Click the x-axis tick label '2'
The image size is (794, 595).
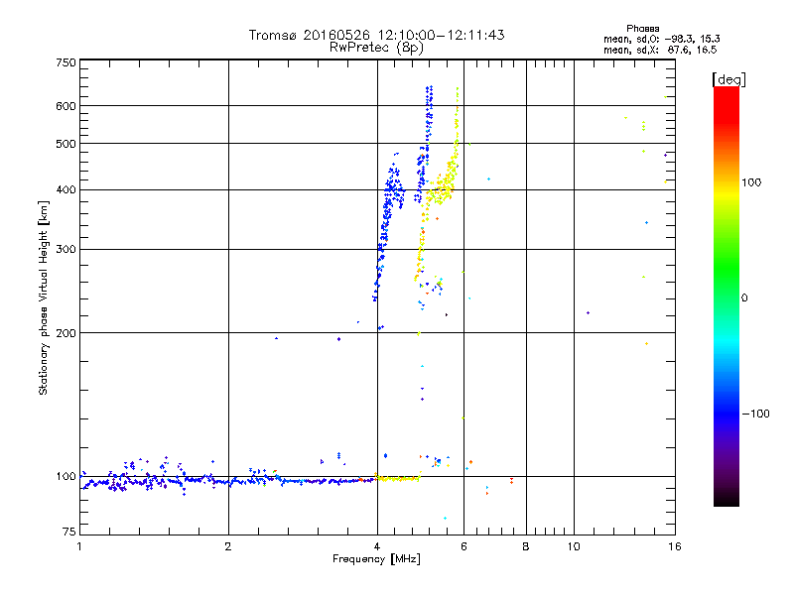pos(228,546)
